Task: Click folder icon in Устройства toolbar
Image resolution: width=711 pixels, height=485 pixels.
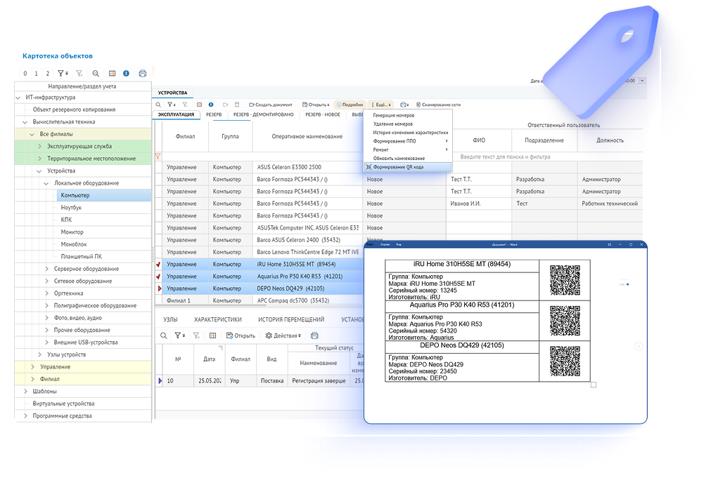Action: [225, 105]
